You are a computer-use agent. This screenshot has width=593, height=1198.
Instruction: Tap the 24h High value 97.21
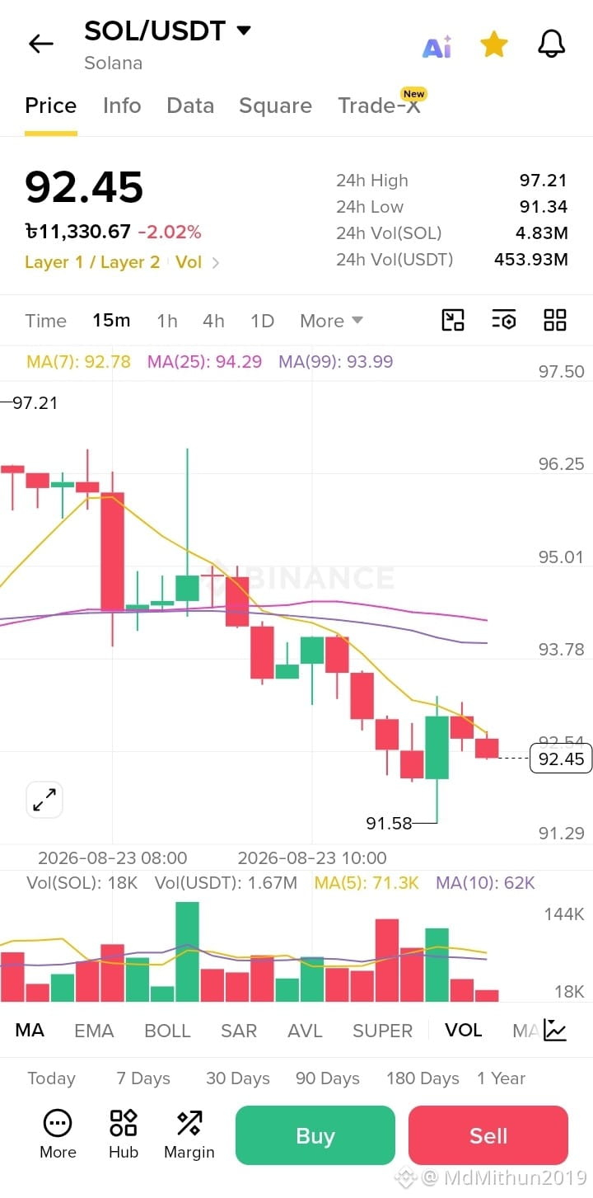(x=544, y=181)
